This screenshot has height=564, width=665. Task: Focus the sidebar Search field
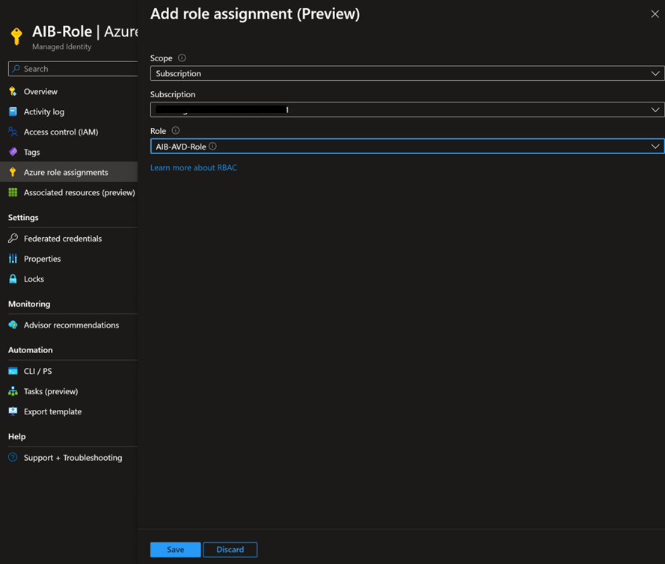(x=73, y=69)
